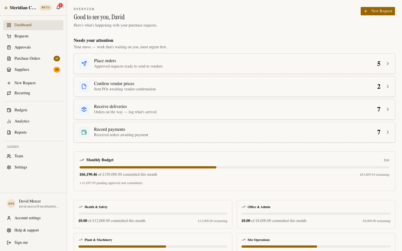This screenshot has width=402, height=251.
Task: Expand Confirm vendor prices row chevron
Action: click(388, 86)
